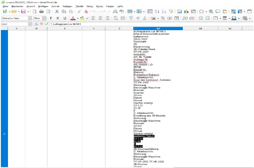Open find and replace

pyautogui.click(x=115, y=11)
